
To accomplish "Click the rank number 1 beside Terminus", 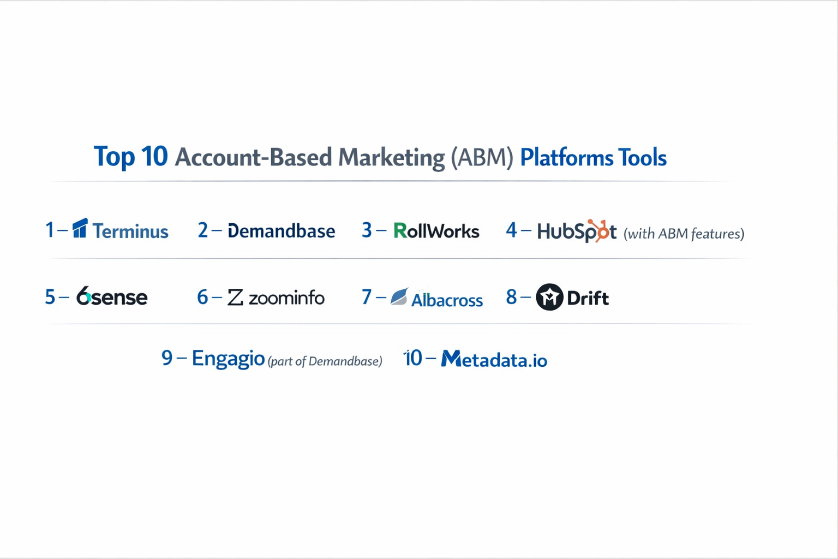I will (x=50, y=230).
